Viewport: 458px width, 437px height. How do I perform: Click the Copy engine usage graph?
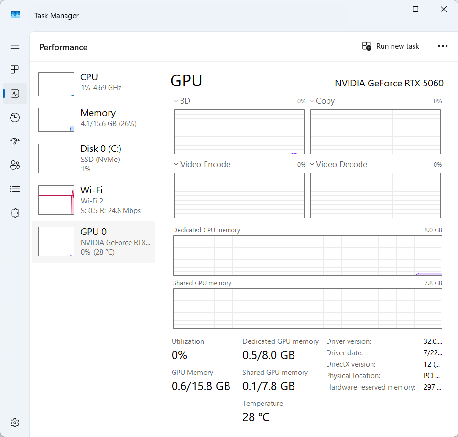coord(375,132)
